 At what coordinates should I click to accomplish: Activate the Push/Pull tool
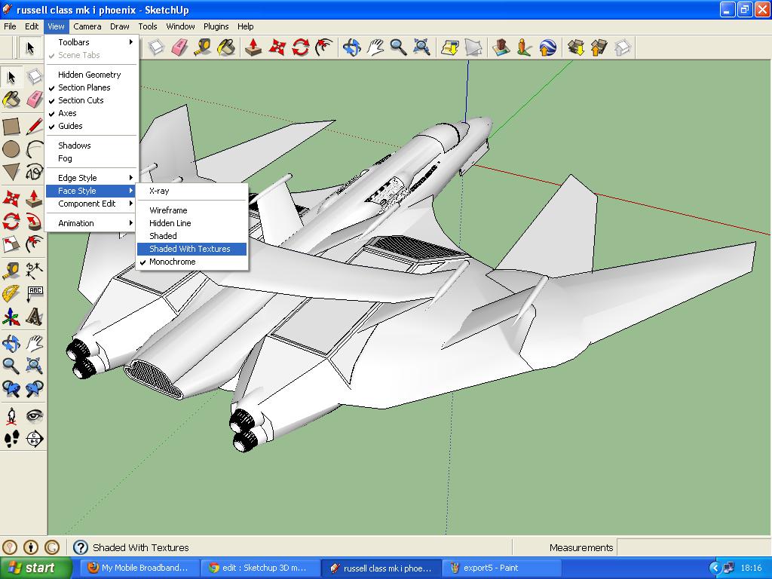click(34, 198)
